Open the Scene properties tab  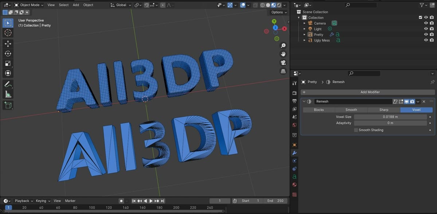pyautogui.click(x=295, y=117)
